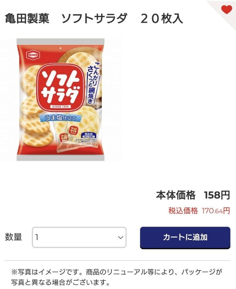The height and width of the screenshot is (289, 236).
Task: Click the chevron arrow in quantity selector
Action: coord(120,237)
